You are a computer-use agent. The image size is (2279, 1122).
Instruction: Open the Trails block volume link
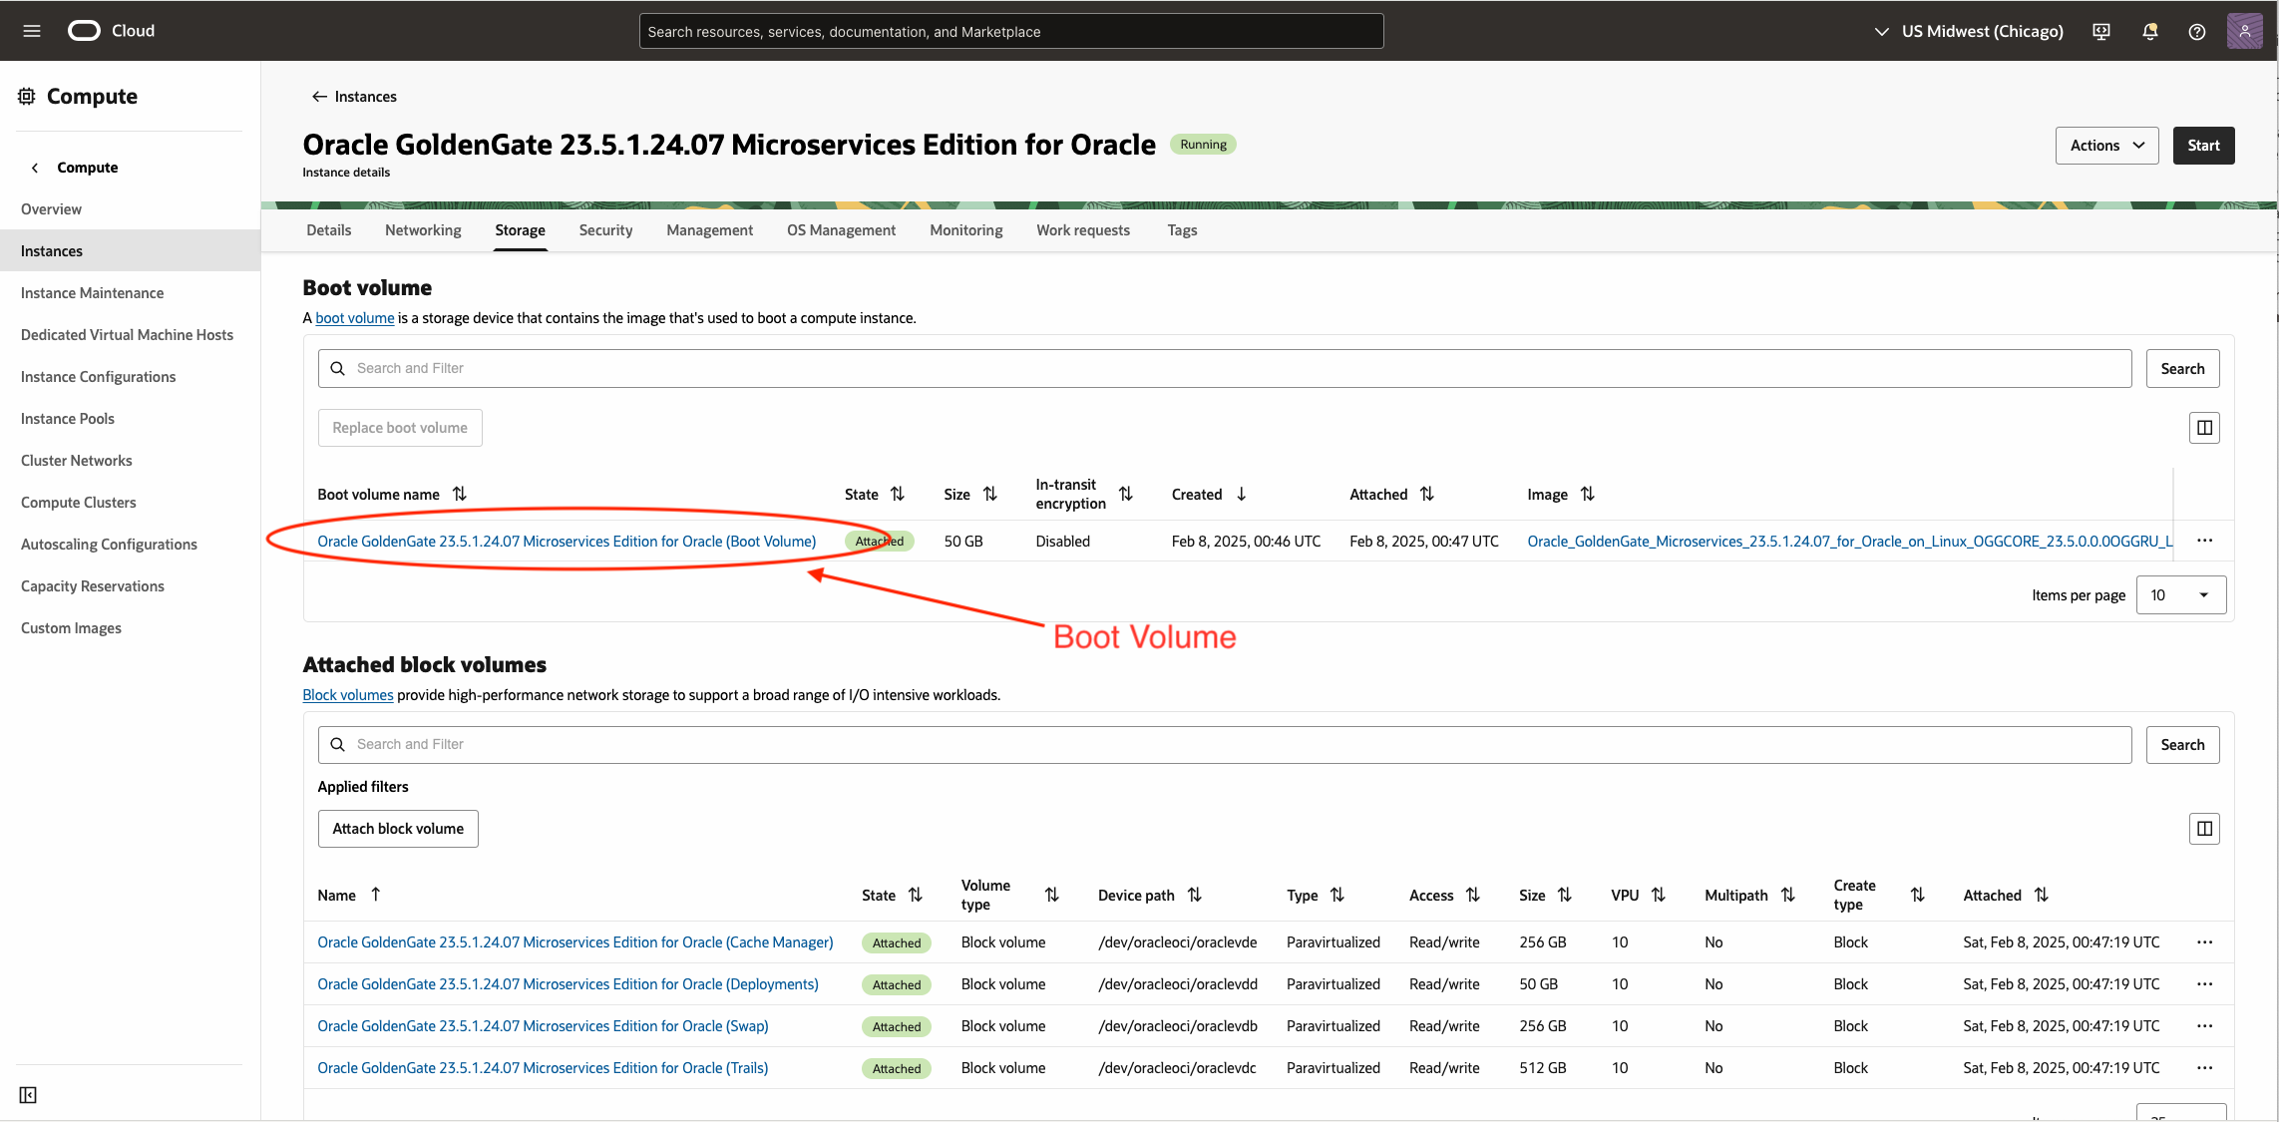pyautogui.click(x=543, y=1068)
